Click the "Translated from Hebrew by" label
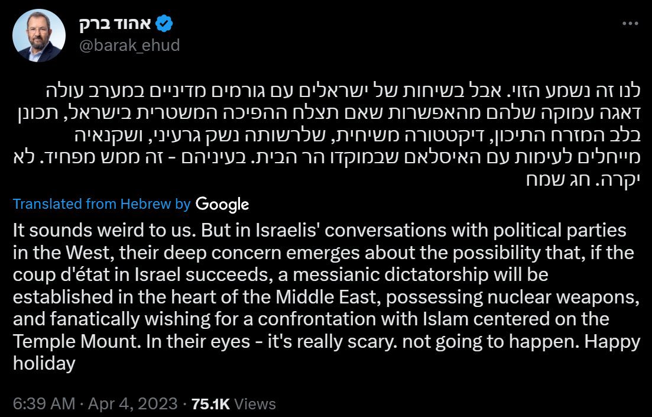This screenshot has width=652, height=417. (x=101, y=204)
